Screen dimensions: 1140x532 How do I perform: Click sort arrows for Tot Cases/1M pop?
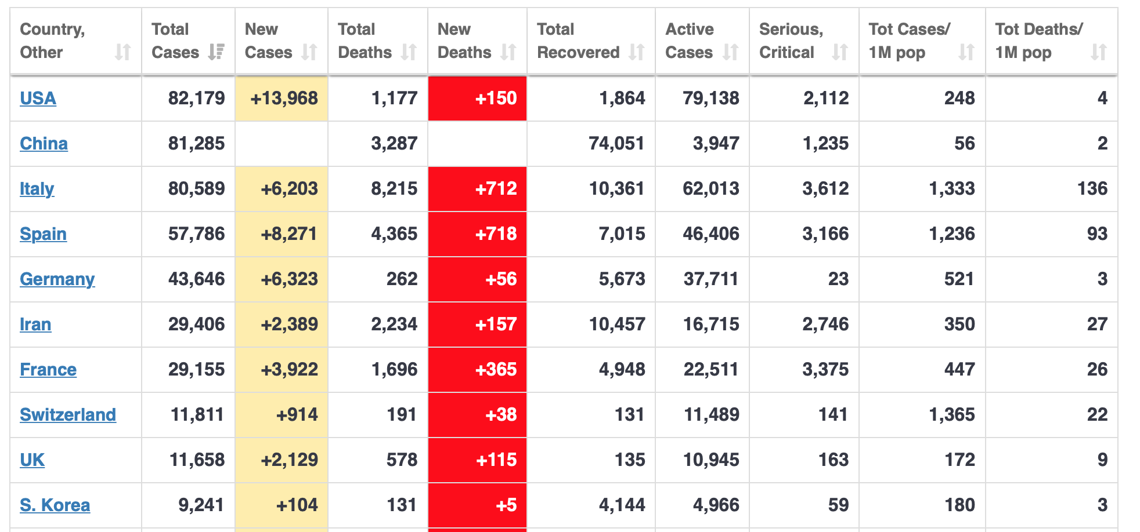966,52
